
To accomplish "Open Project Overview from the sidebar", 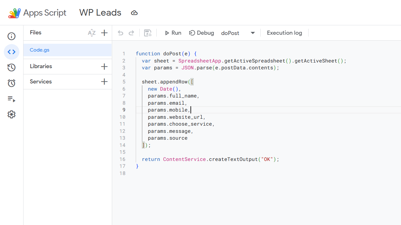I will [12, 36].
